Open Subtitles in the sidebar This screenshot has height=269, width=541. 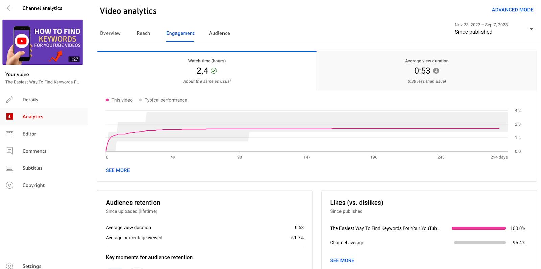(44, 168)
